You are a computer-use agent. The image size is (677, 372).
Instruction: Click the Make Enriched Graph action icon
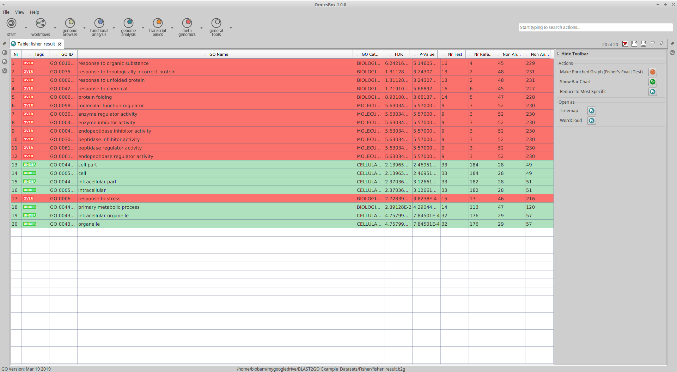click(652, 72)
